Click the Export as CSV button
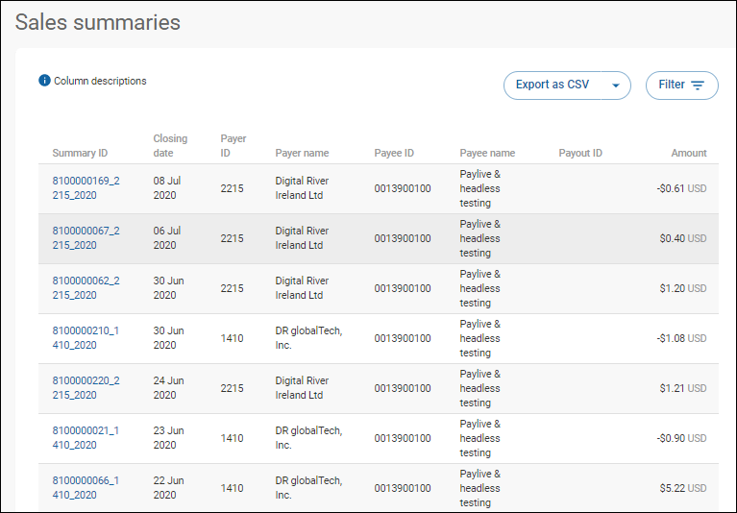This screenshot has height=513, width=737. point(553,85)
